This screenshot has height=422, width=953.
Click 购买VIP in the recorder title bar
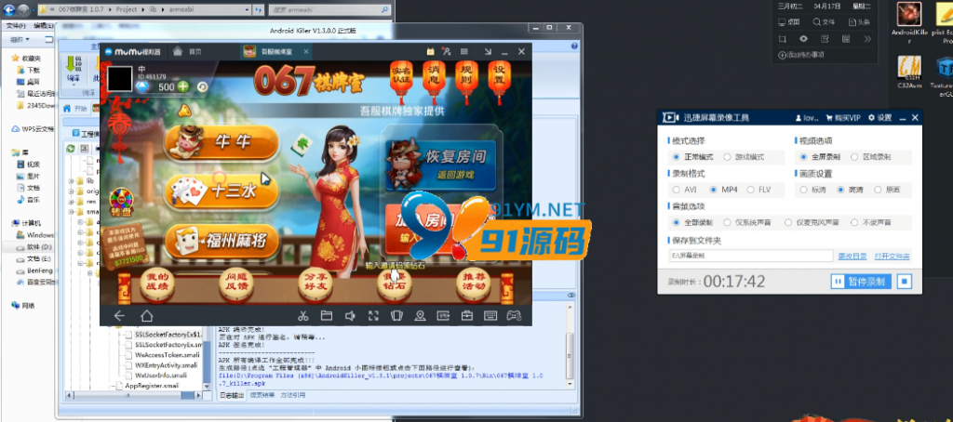pyautogui.click(x=843, y=117)
